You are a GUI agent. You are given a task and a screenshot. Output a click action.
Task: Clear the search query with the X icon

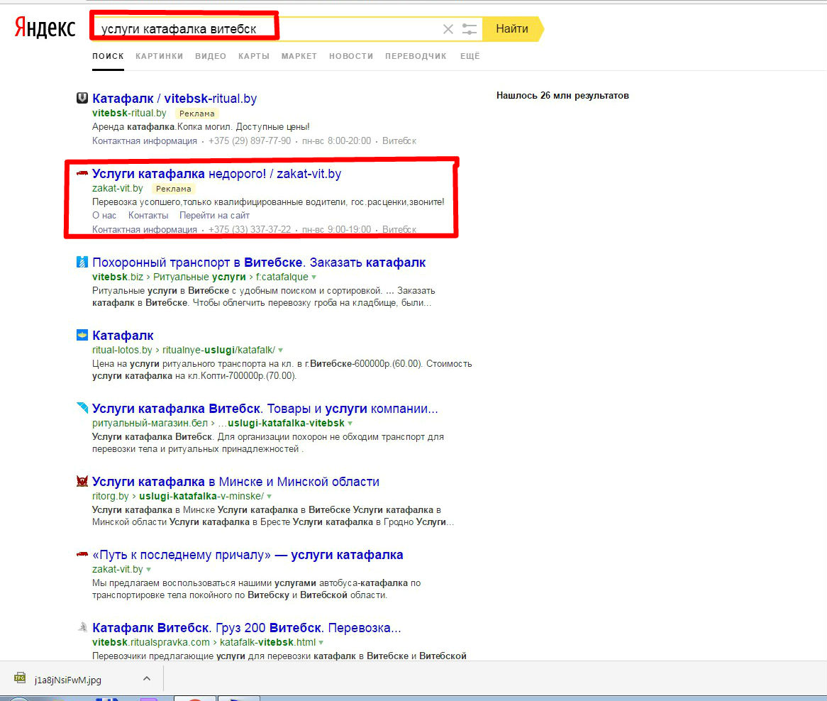(448, 29)
